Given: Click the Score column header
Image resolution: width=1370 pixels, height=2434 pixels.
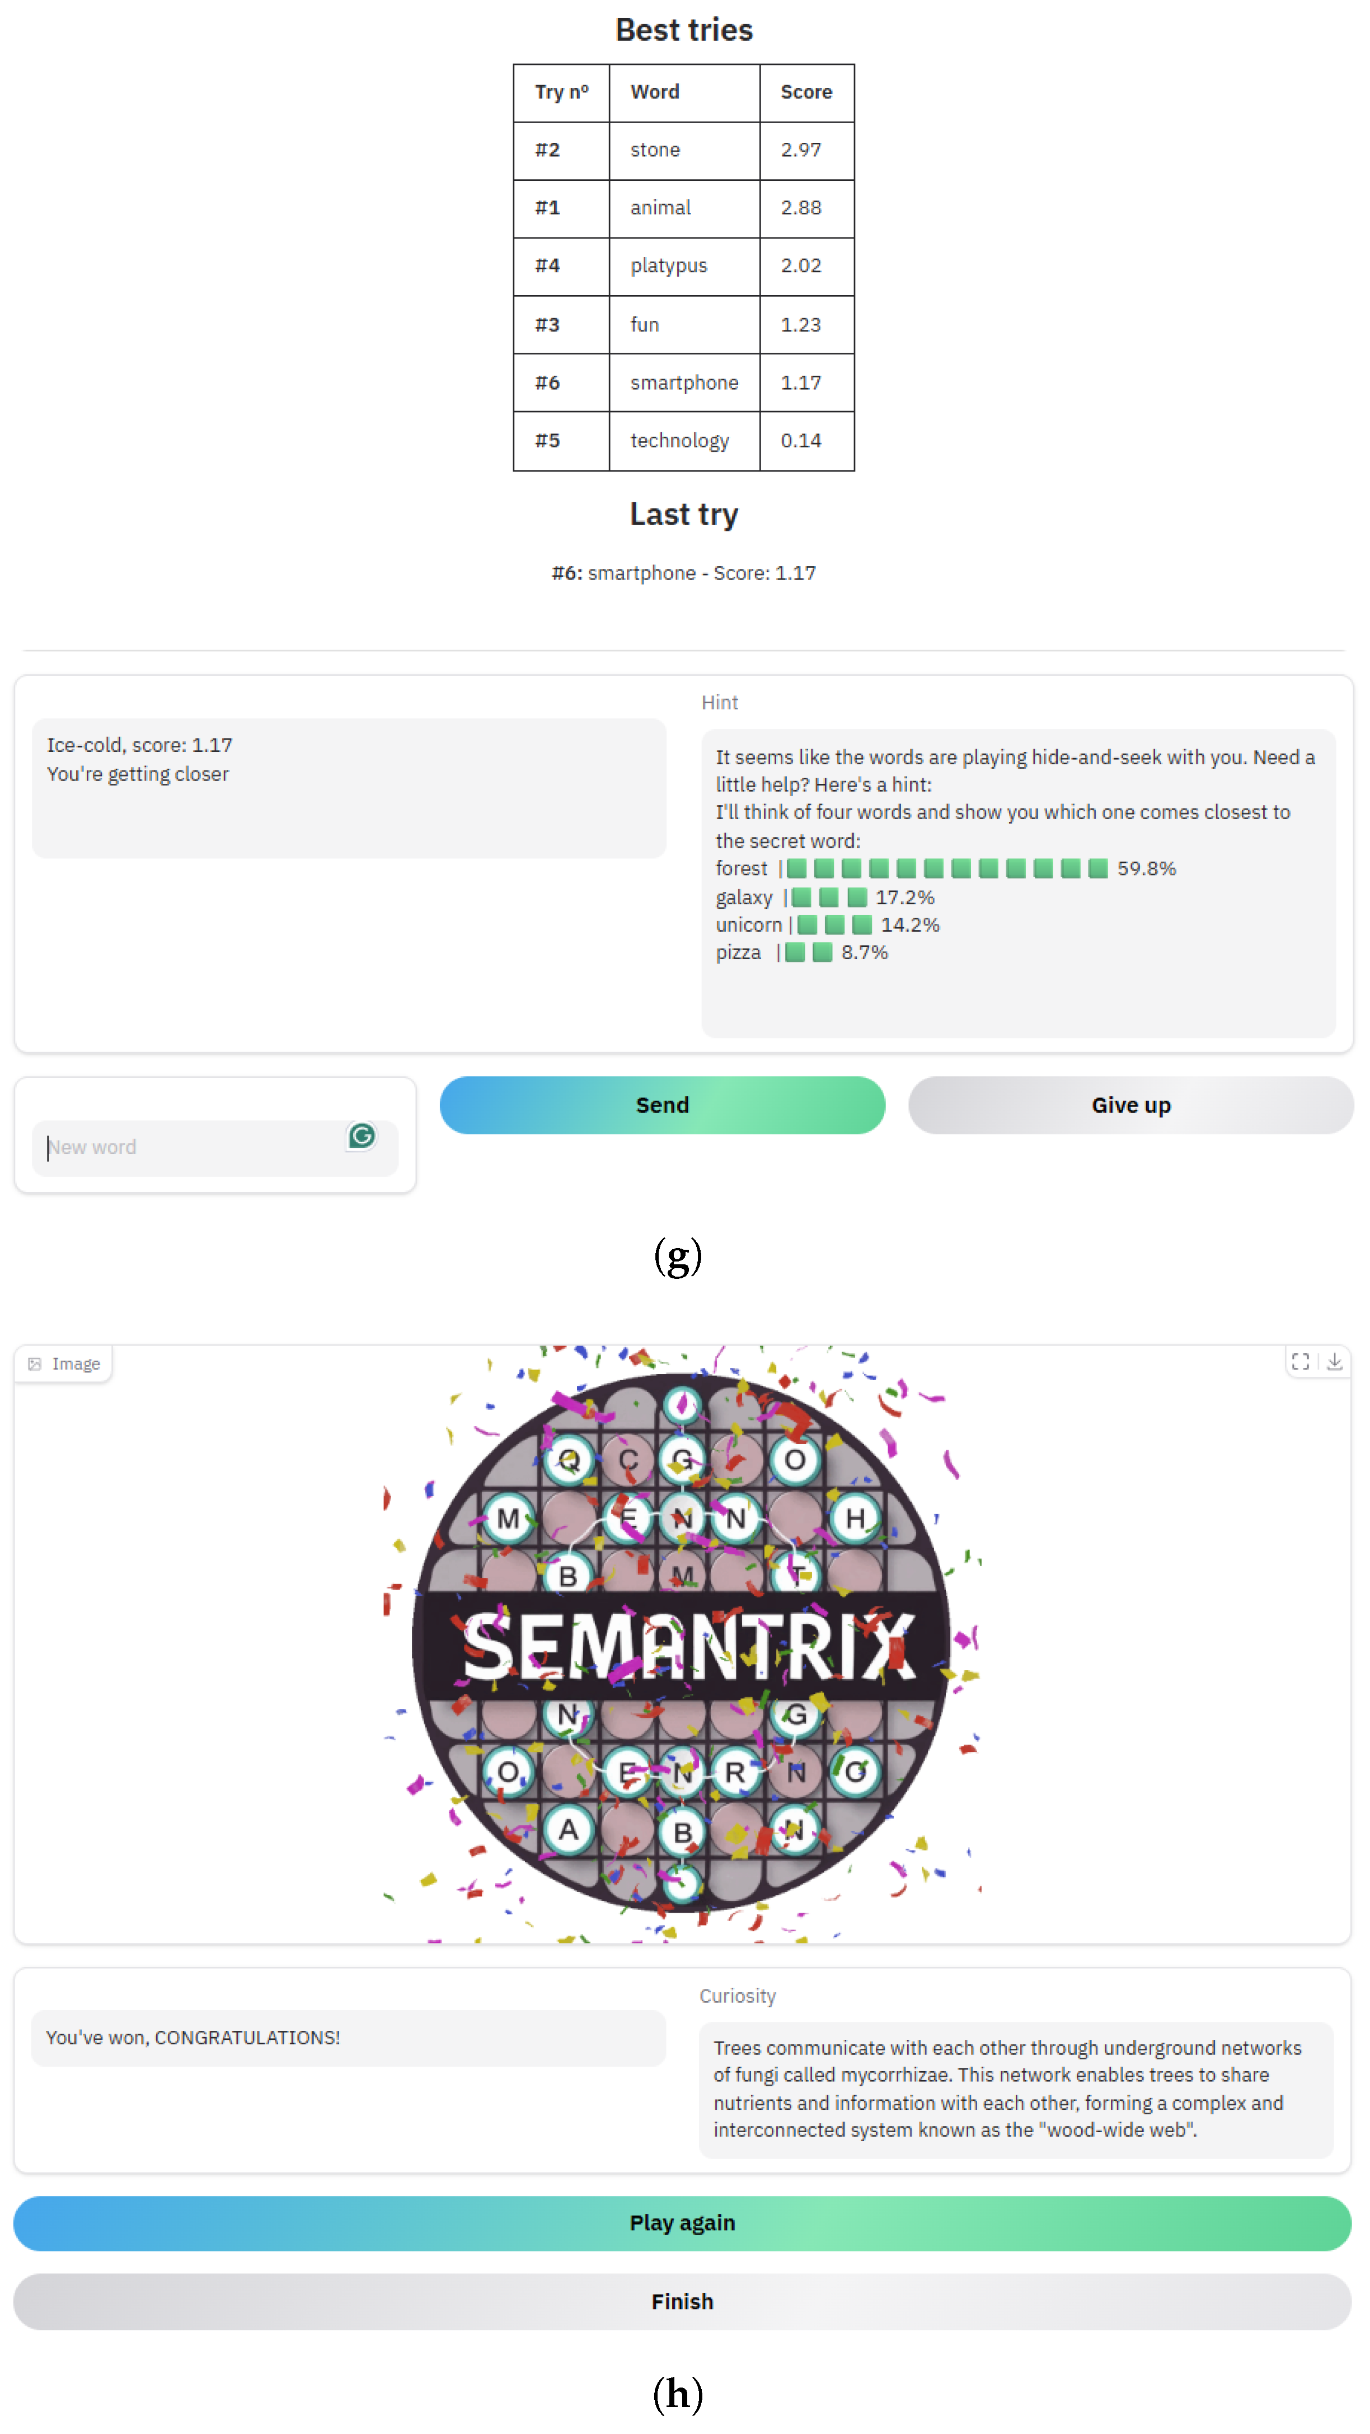Looking at the screenshot, I should [x=806, y=92].
